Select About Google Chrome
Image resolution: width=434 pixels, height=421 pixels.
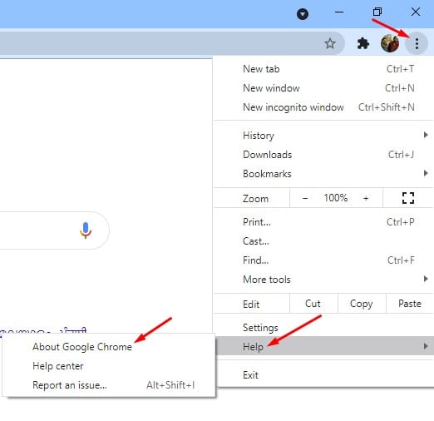pyautogui.click(x=82, y=347)
